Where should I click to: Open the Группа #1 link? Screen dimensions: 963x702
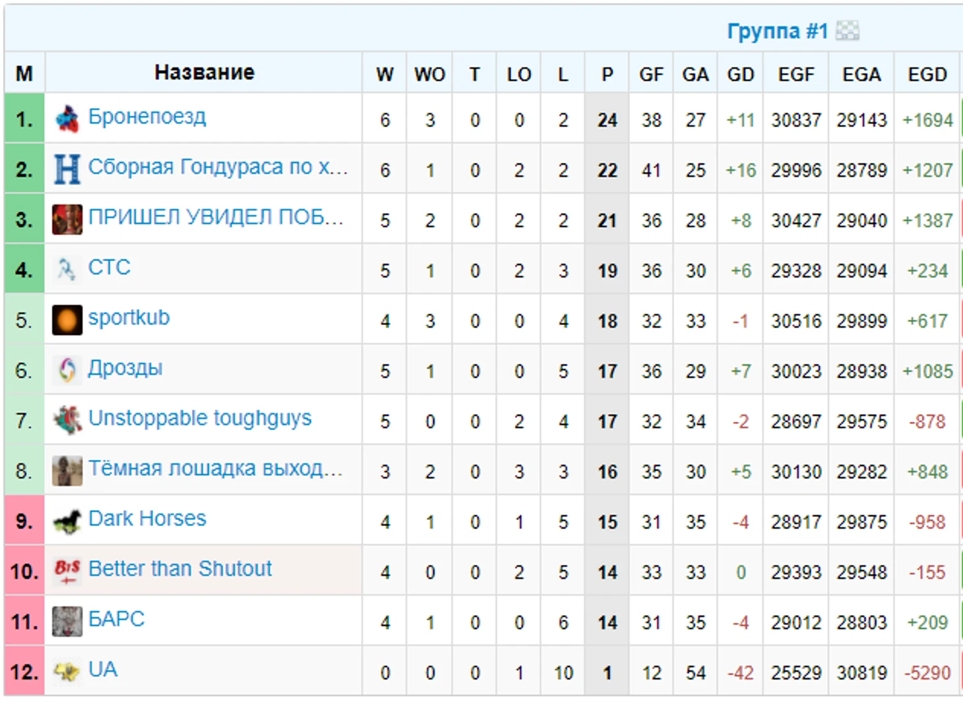tap(777, 31)
